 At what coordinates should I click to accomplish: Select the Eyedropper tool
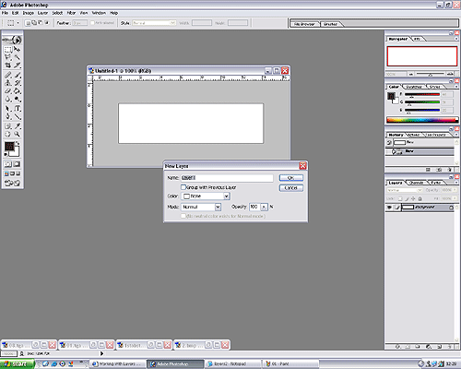(18, 125)
